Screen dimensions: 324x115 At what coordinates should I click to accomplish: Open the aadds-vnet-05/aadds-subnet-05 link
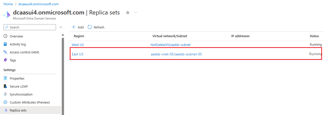coord(176,54)
